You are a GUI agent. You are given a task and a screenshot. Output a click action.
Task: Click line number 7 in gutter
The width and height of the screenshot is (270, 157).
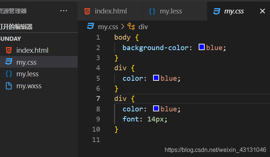(98, 99)
